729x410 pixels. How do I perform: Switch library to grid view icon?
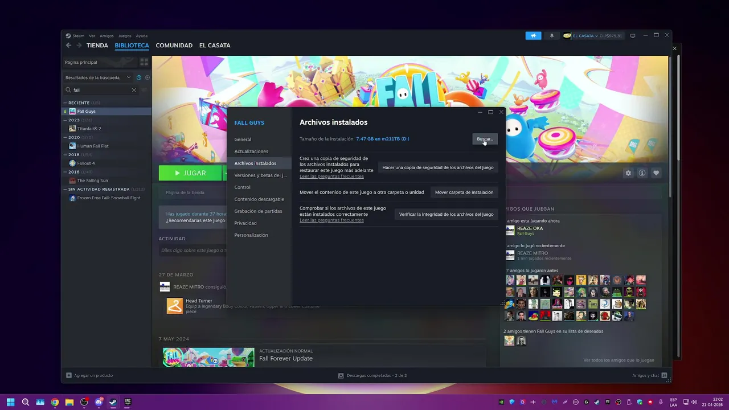tap(144, 62)
